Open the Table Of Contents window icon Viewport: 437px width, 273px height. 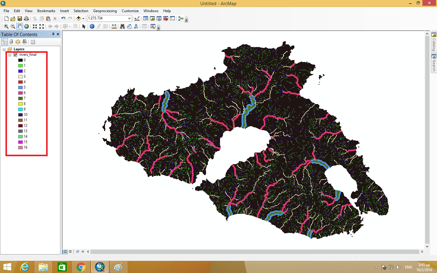pyautogui.click(x=146, y=19)
